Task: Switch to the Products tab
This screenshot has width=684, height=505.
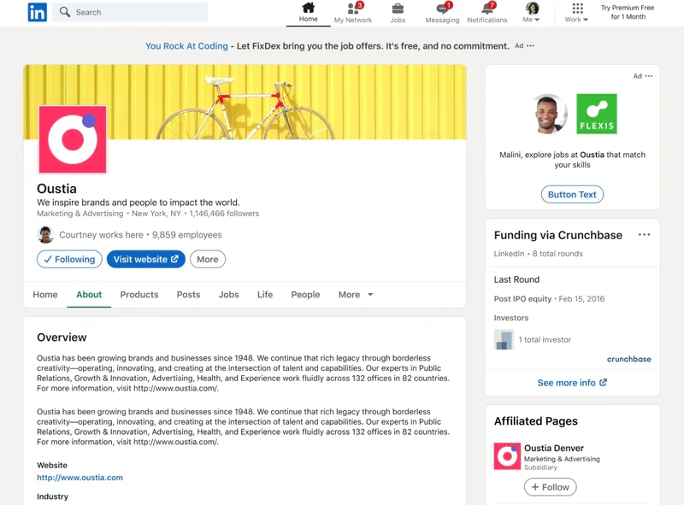Action: pos(139,294)
